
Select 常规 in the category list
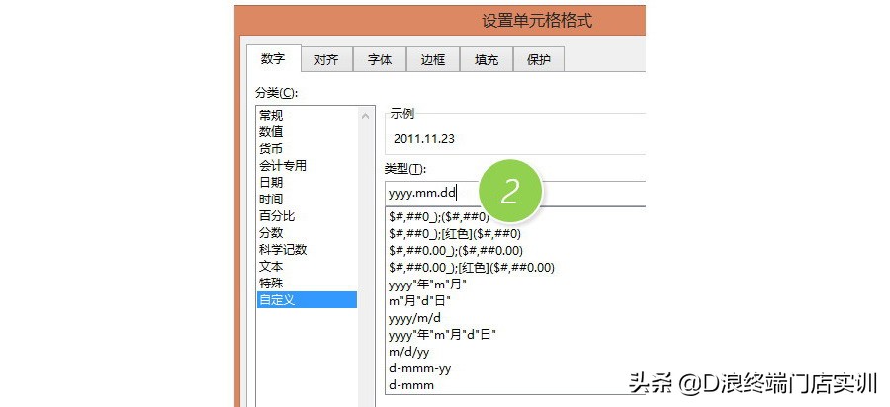[308, 115]
